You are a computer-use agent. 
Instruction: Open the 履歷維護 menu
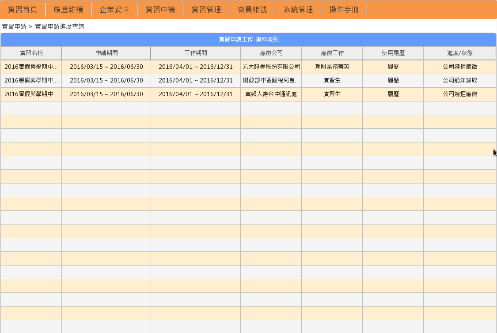68,10
